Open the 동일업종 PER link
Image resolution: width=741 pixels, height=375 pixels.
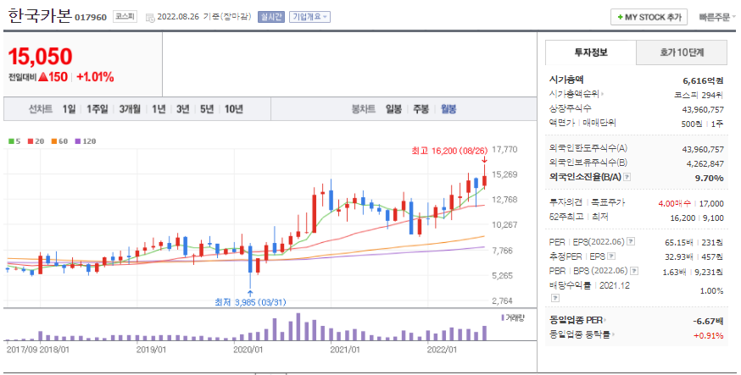pyautogui.click(x=578, y=320)
